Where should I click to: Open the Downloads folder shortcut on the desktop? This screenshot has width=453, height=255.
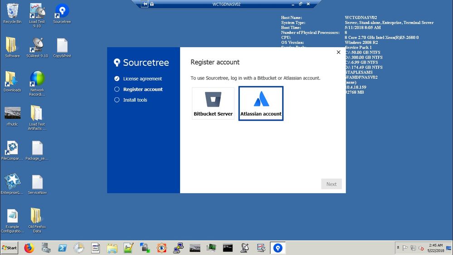coord(12,82)
